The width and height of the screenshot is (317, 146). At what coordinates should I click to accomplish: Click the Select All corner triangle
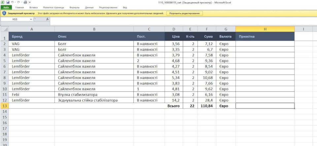pos(4,29)
